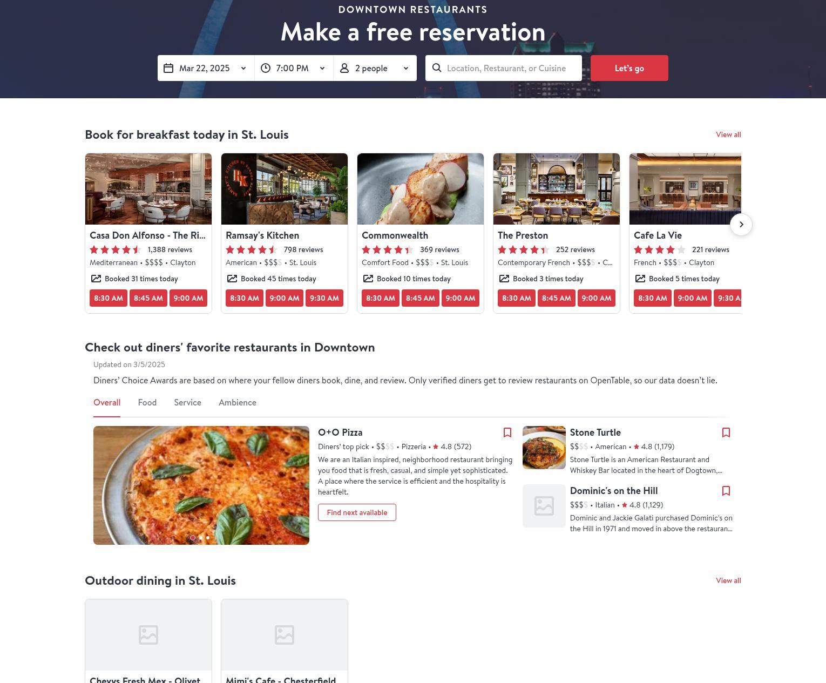
Task: Click the clock icon beside 7:00 PM
Action: point(266,68)
